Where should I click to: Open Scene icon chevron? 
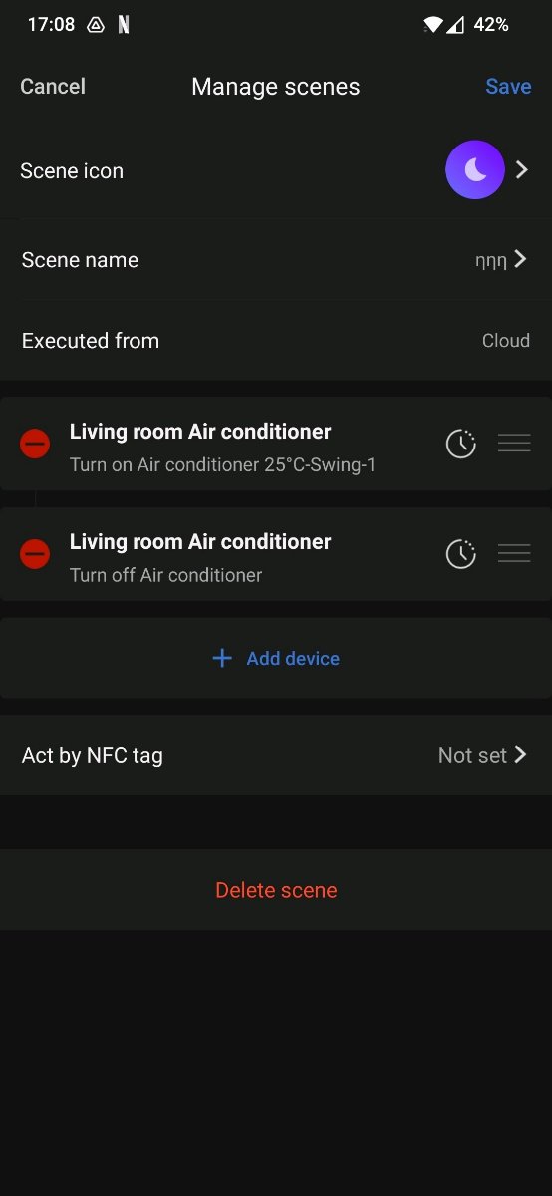click(x=522, y=170)
